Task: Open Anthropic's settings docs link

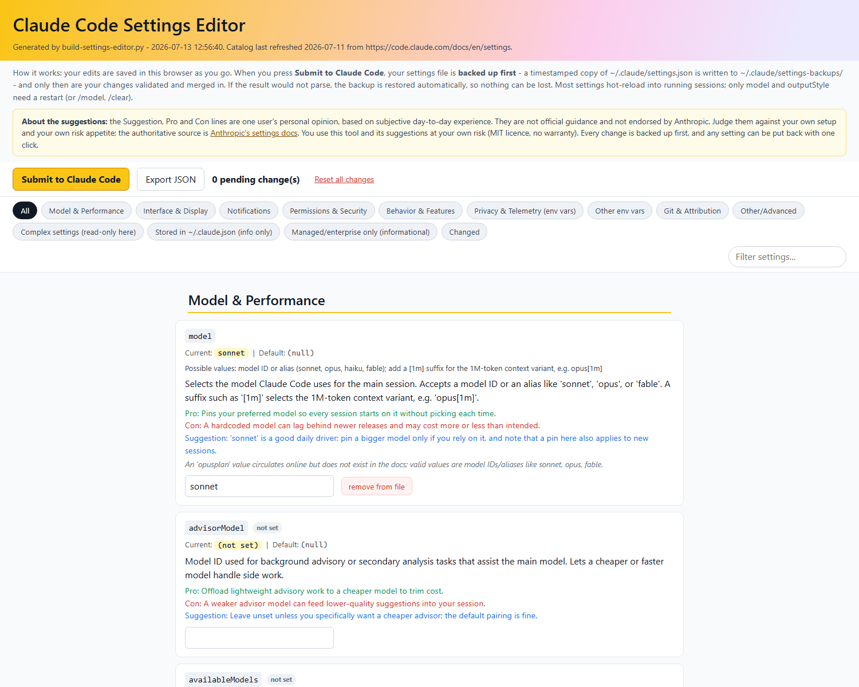Action: coord(254,133)
